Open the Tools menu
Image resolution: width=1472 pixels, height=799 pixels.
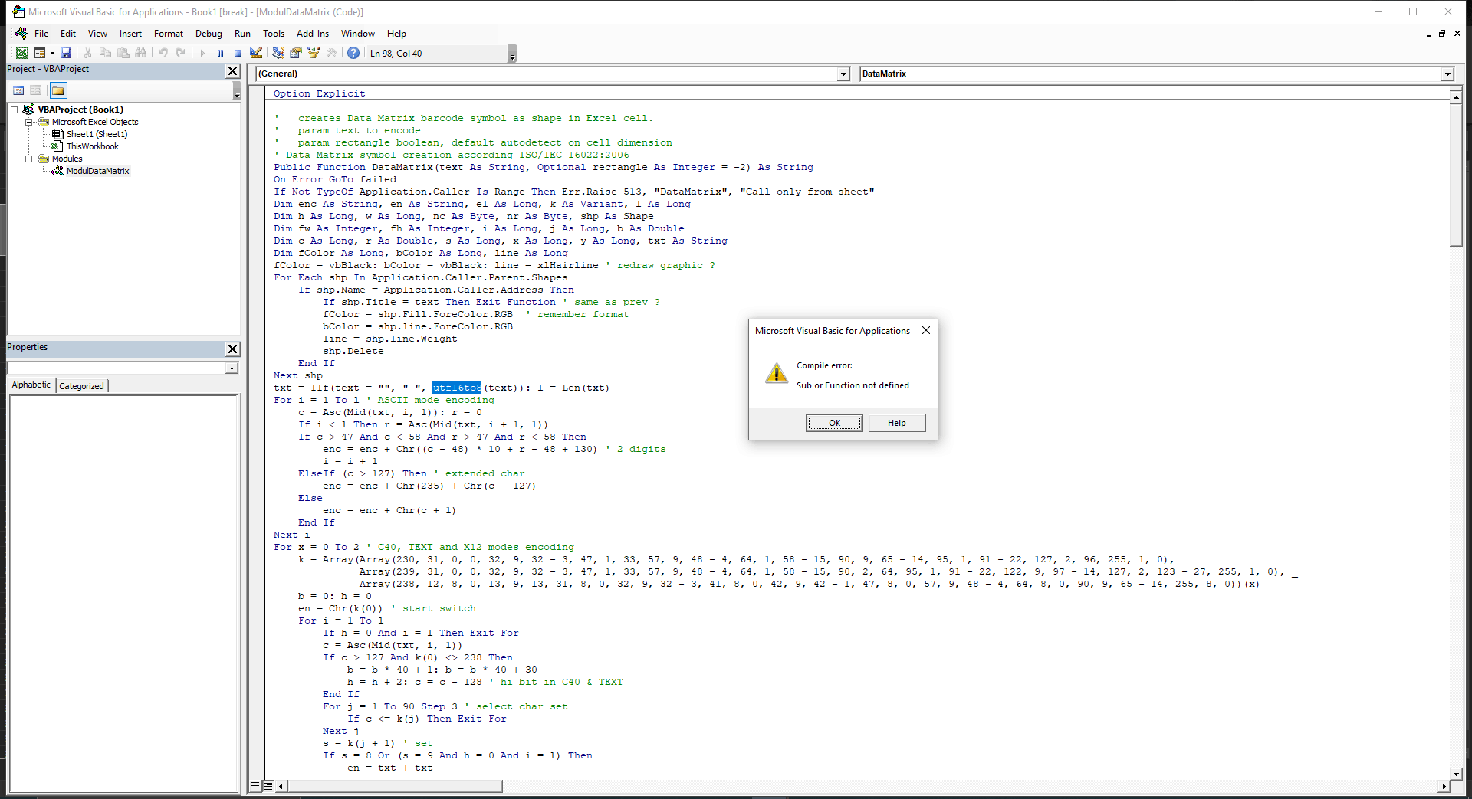click(x=274, y=34)
